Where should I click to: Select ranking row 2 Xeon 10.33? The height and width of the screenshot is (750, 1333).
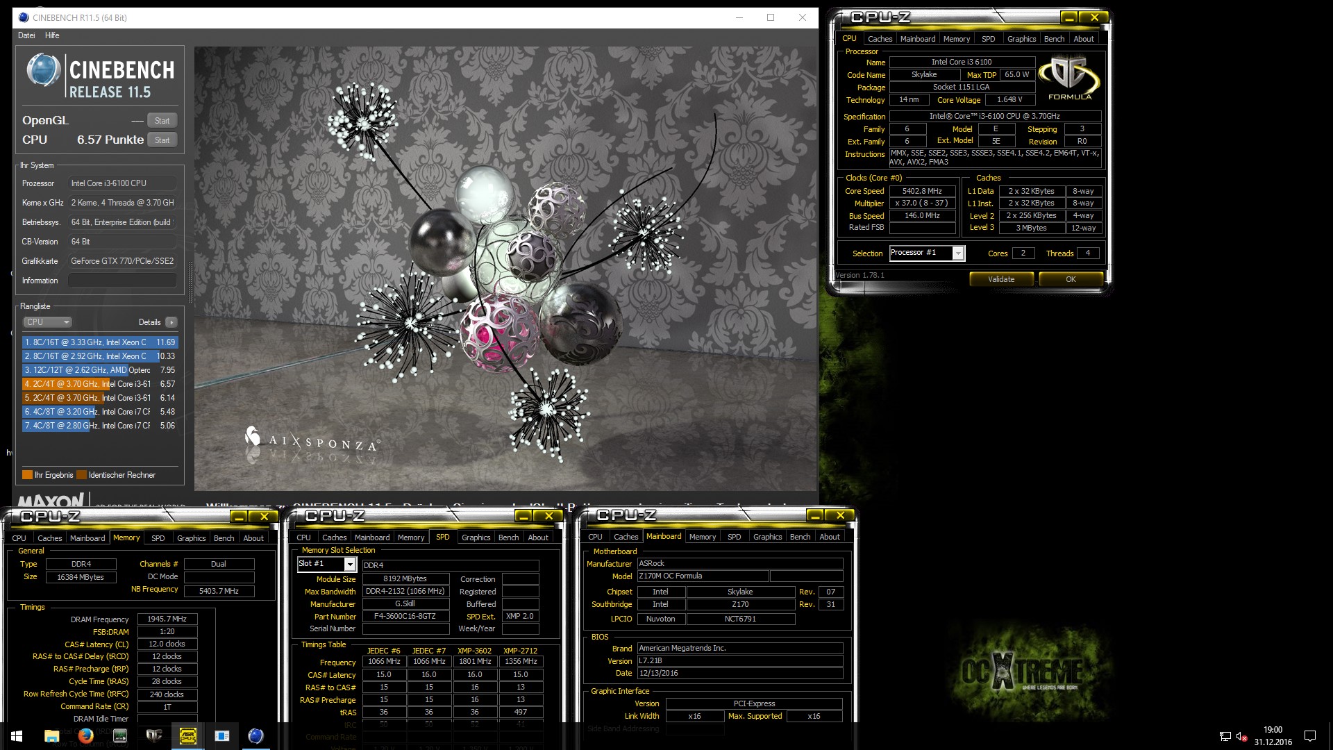[x=100, y=356]
